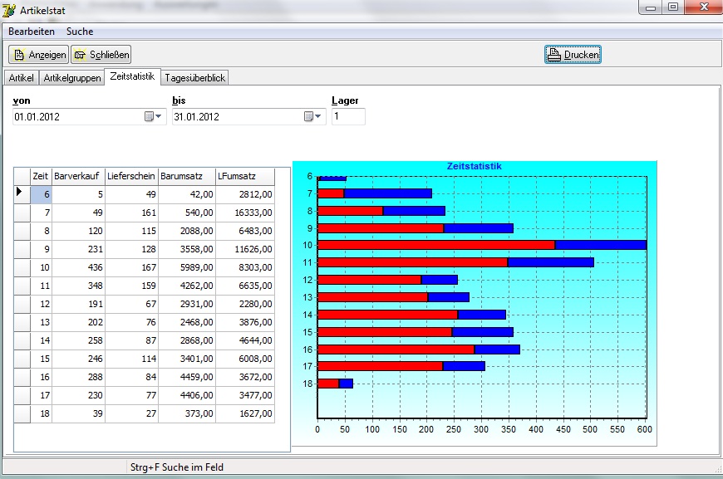Click the blue bar segment for hour 11
The width and height of the screenshot is (723, 479).
pyautogui.click(x=550, y=262)
